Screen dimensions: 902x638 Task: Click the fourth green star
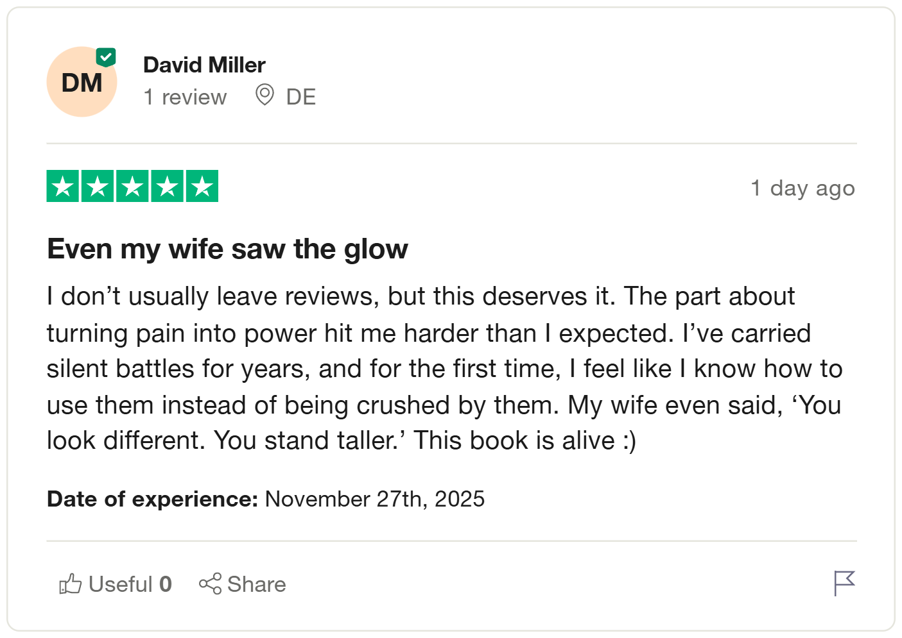tap(168, 187)
